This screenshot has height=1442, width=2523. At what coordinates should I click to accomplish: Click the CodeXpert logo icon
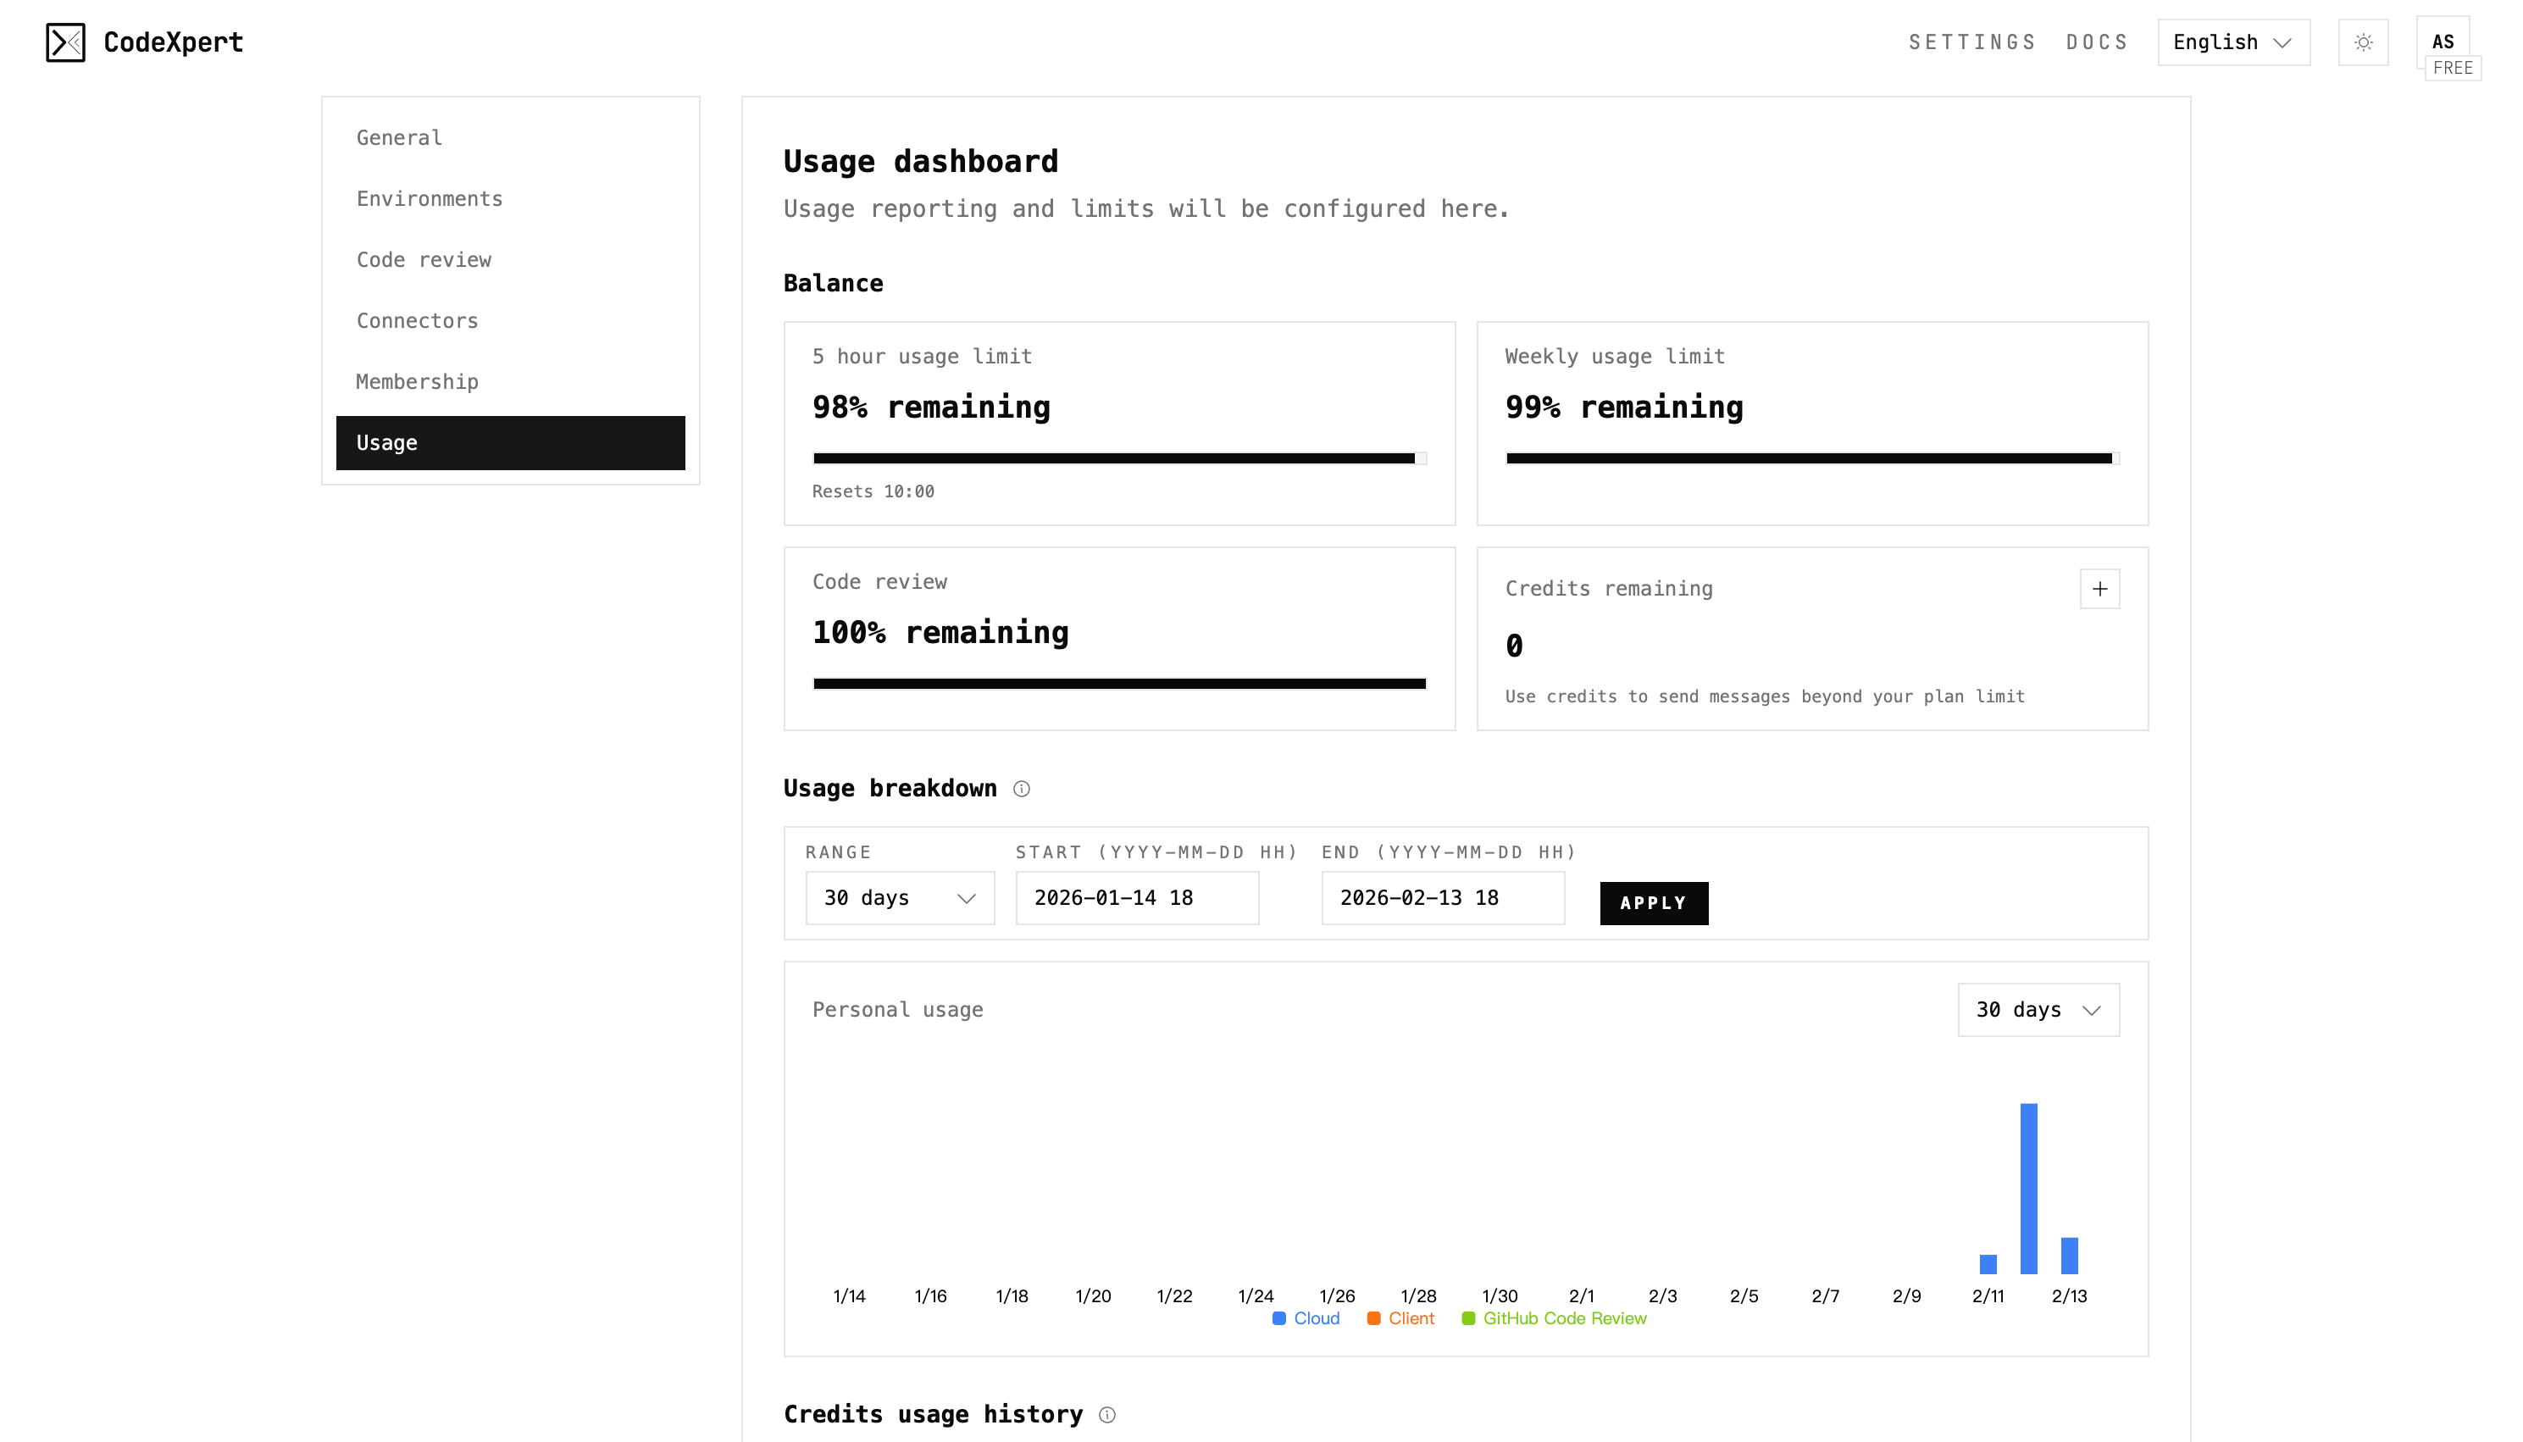(x=65, y=42)
